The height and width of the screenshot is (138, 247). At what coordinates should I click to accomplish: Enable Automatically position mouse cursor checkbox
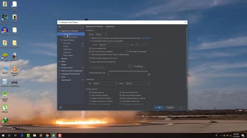click(x=90, y=54)
